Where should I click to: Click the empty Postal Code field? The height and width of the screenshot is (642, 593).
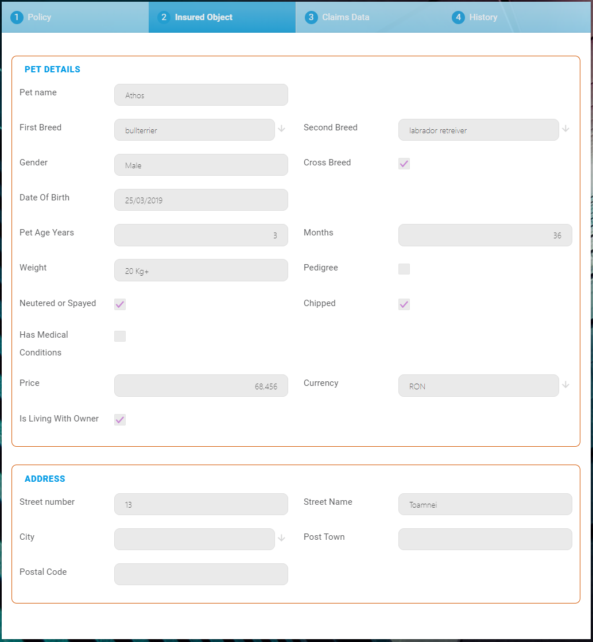coord(201,574)
